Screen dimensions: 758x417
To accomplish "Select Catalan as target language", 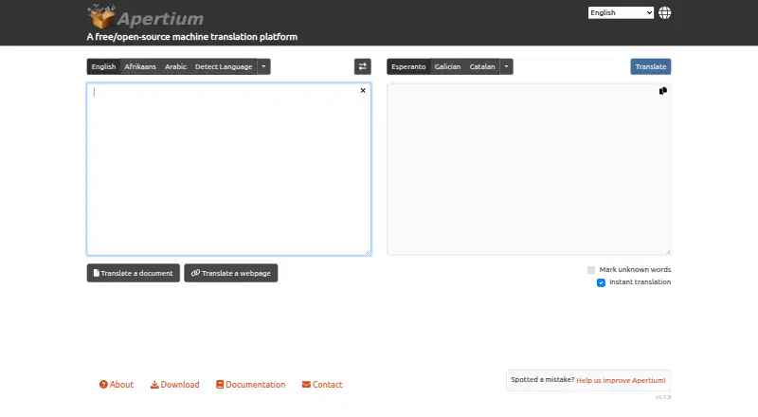I will (482, 66).
